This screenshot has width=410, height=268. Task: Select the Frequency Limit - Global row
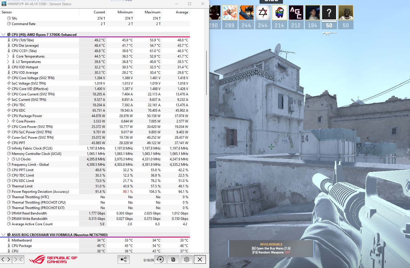tap(95, 165)
